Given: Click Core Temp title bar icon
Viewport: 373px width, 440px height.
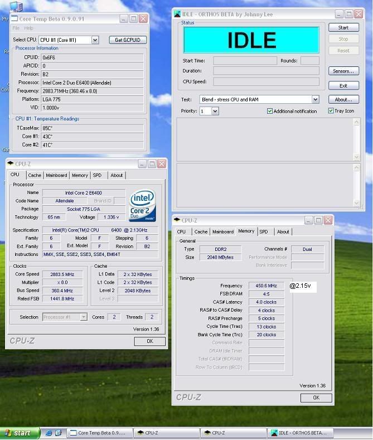Looking at the screenshot, I should (15, 18).
